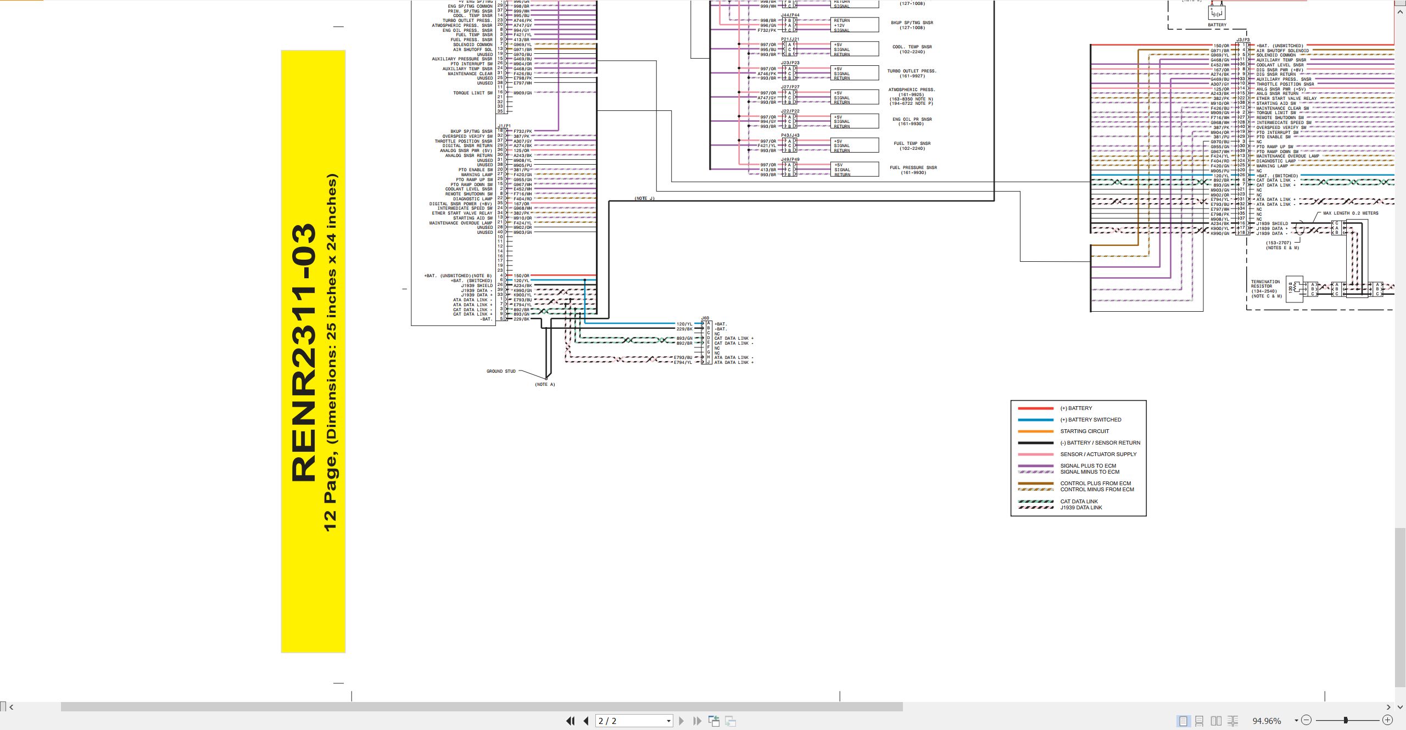1406x730 pixels.
Task: Go to the first page
Action: [571, 721]
